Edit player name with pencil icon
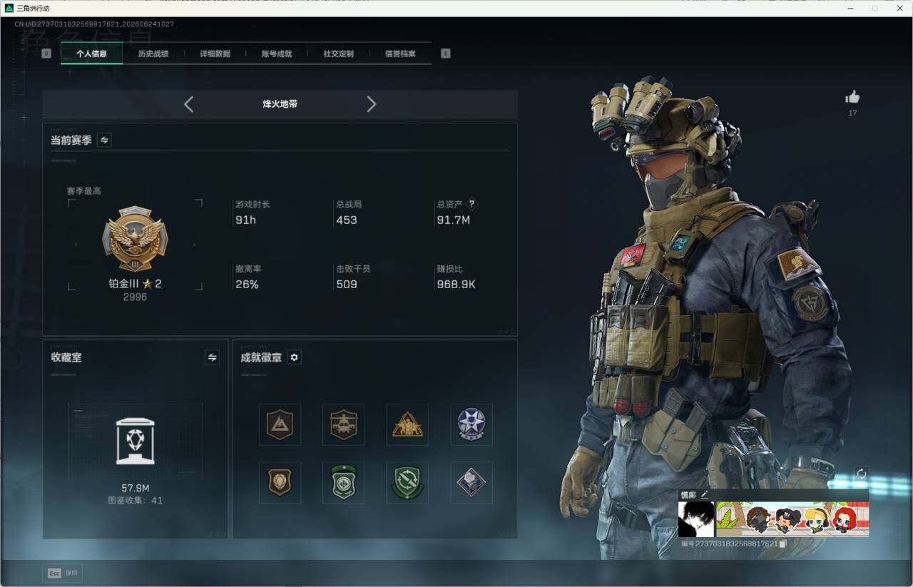The width and height of the screenshot is (913, 587). pos(704,494)
